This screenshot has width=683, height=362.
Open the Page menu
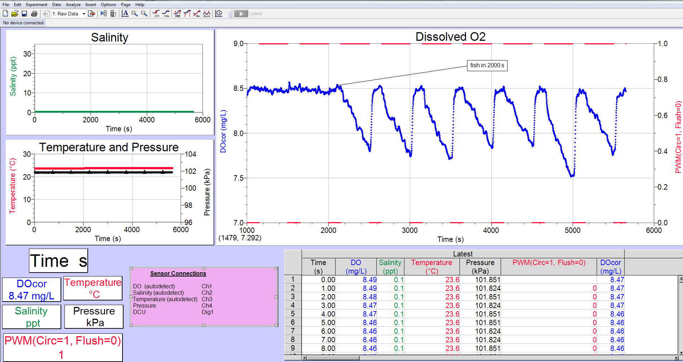[126, 5]
